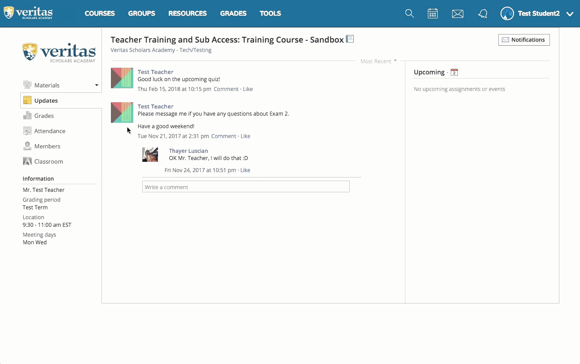Click the Classroom icon in sidebar
580x364 pixels.
pyautogui.click(x=27, y=161)
